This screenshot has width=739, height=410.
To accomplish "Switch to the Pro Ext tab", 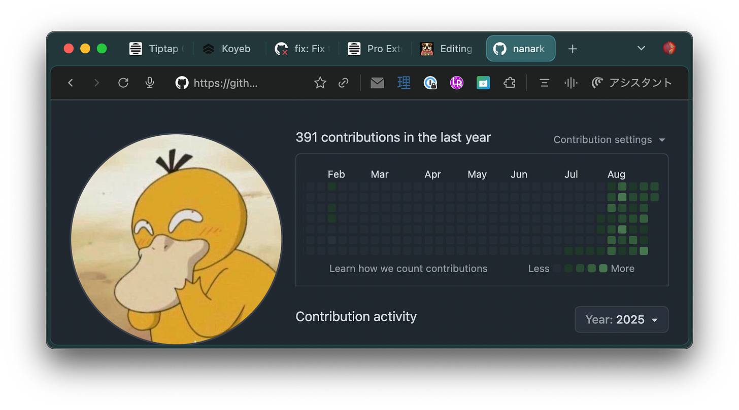I will pos(375,49).
